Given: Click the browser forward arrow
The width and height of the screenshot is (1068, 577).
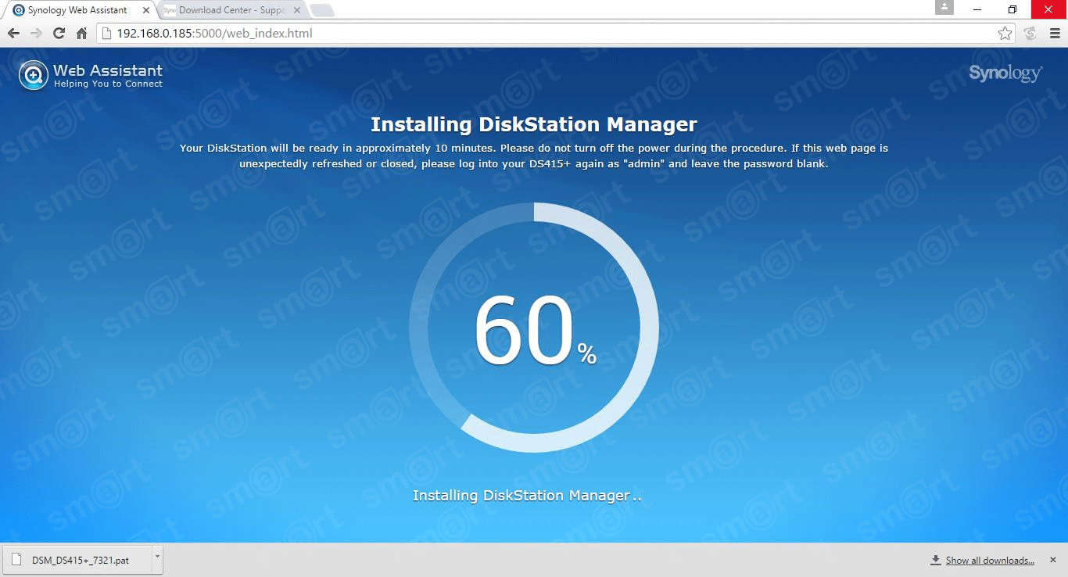Looking at the screenshot, I should tap(36, 34).
